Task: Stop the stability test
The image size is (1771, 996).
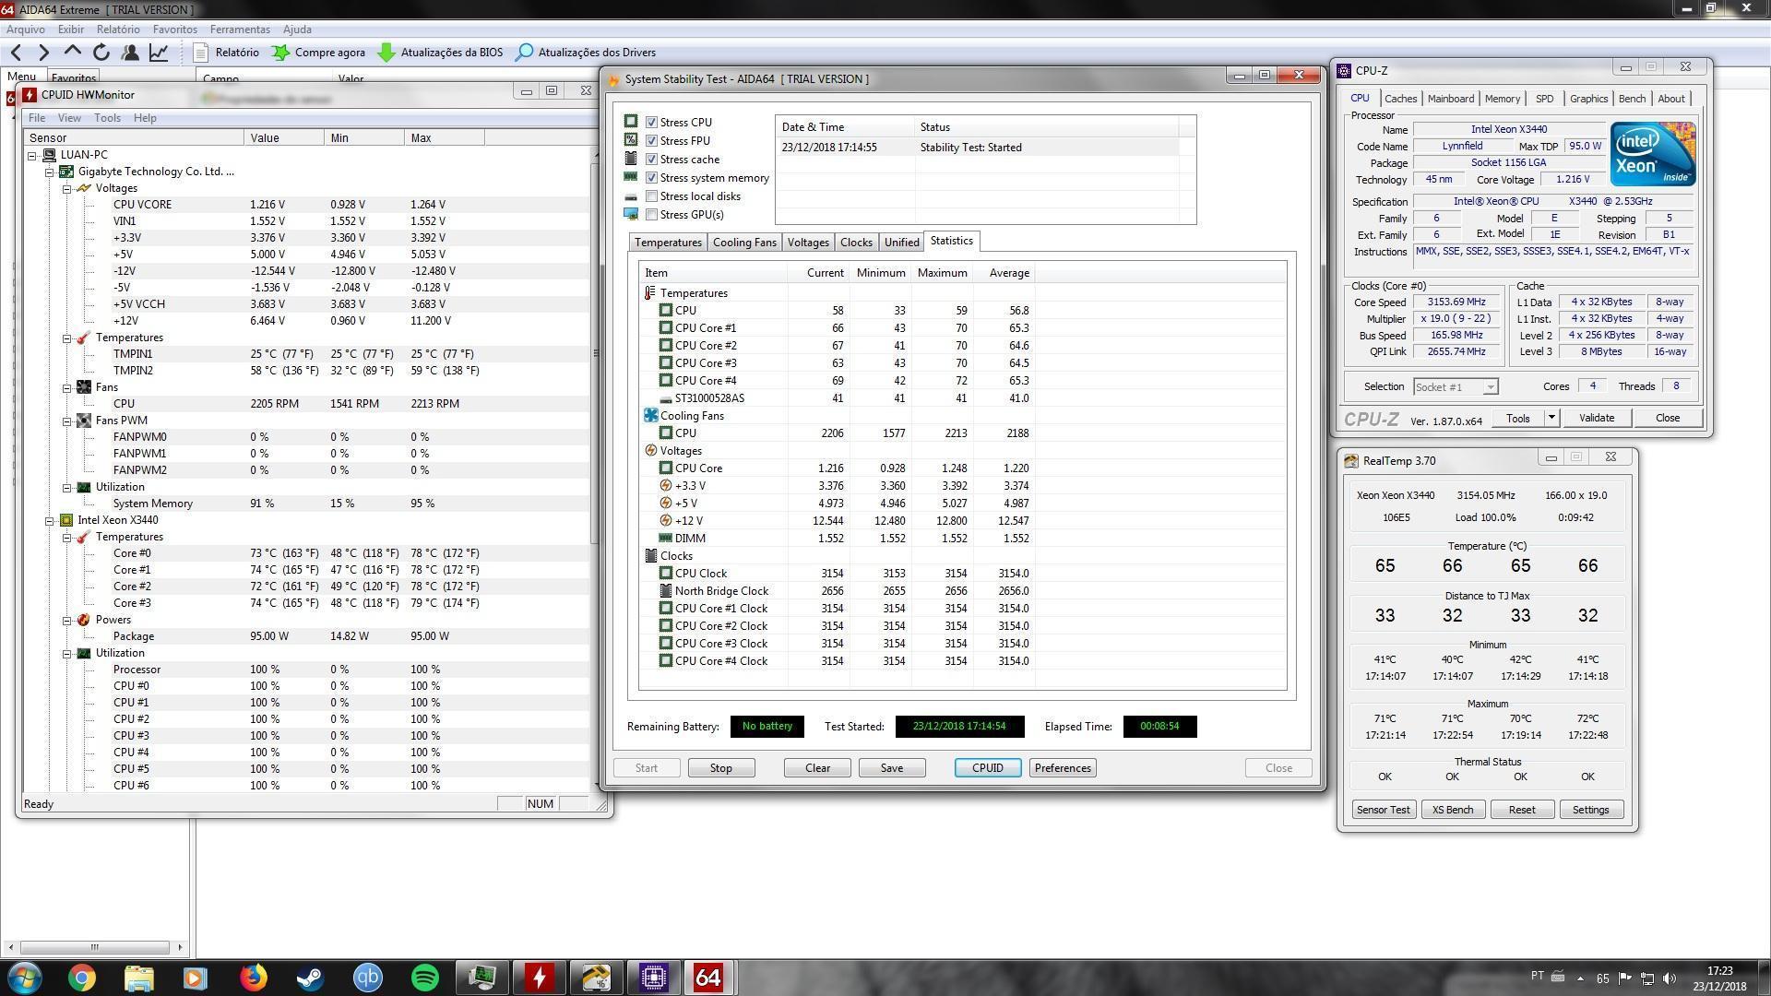Action: 721,767
